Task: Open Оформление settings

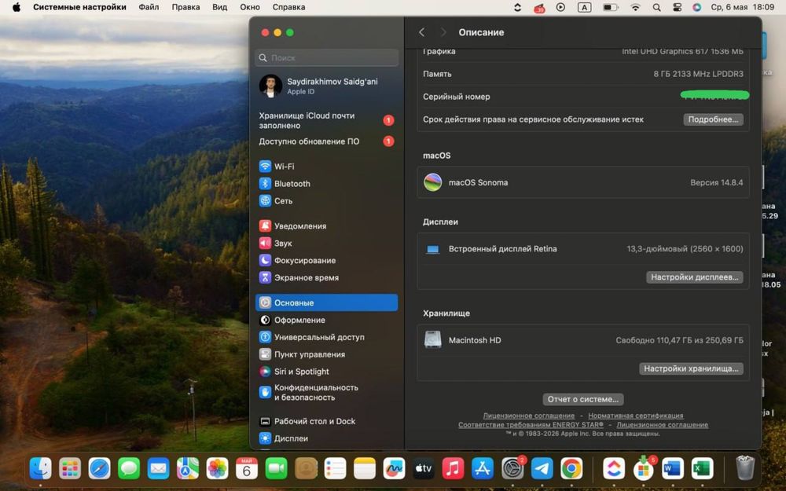Action: [x=326, y=320]
